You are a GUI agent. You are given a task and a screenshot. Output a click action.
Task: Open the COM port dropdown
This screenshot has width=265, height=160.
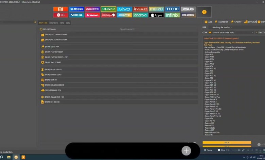tap(231, 32)
